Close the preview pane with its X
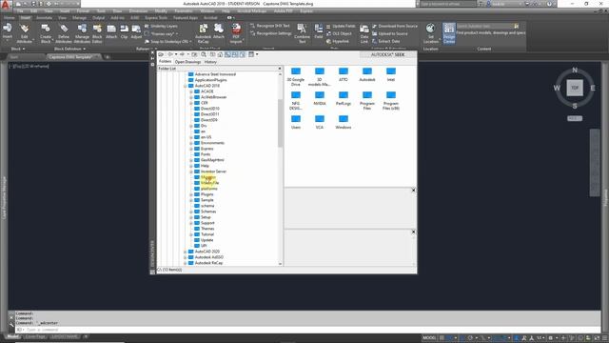This screenshot has height=343, width=609. coord(413,191)
